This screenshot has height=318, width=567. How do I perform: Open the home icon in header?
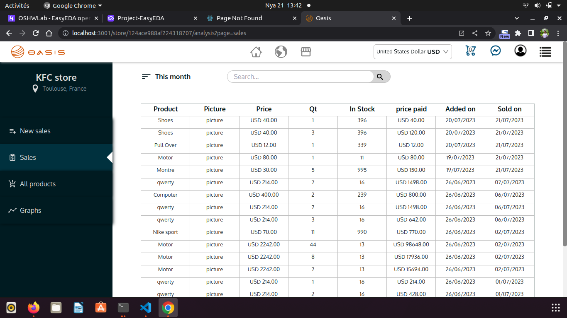click(256, 52)
